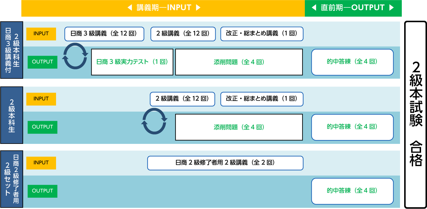Click the circular arrows icon beside 日商3級実力テスト

[75, 56]
